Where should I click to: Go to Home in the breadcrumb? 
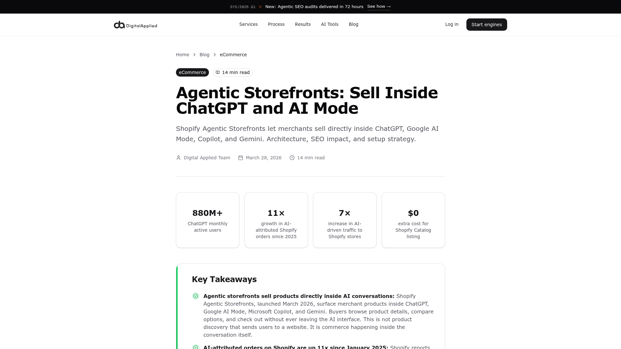tap(182, 55)
